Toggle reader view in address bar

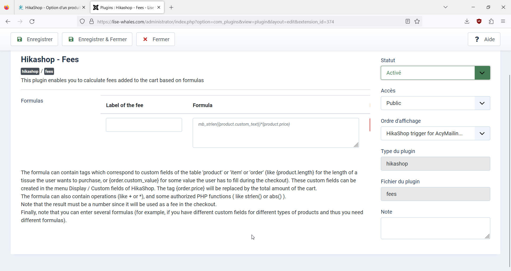[x=408, y=22]
